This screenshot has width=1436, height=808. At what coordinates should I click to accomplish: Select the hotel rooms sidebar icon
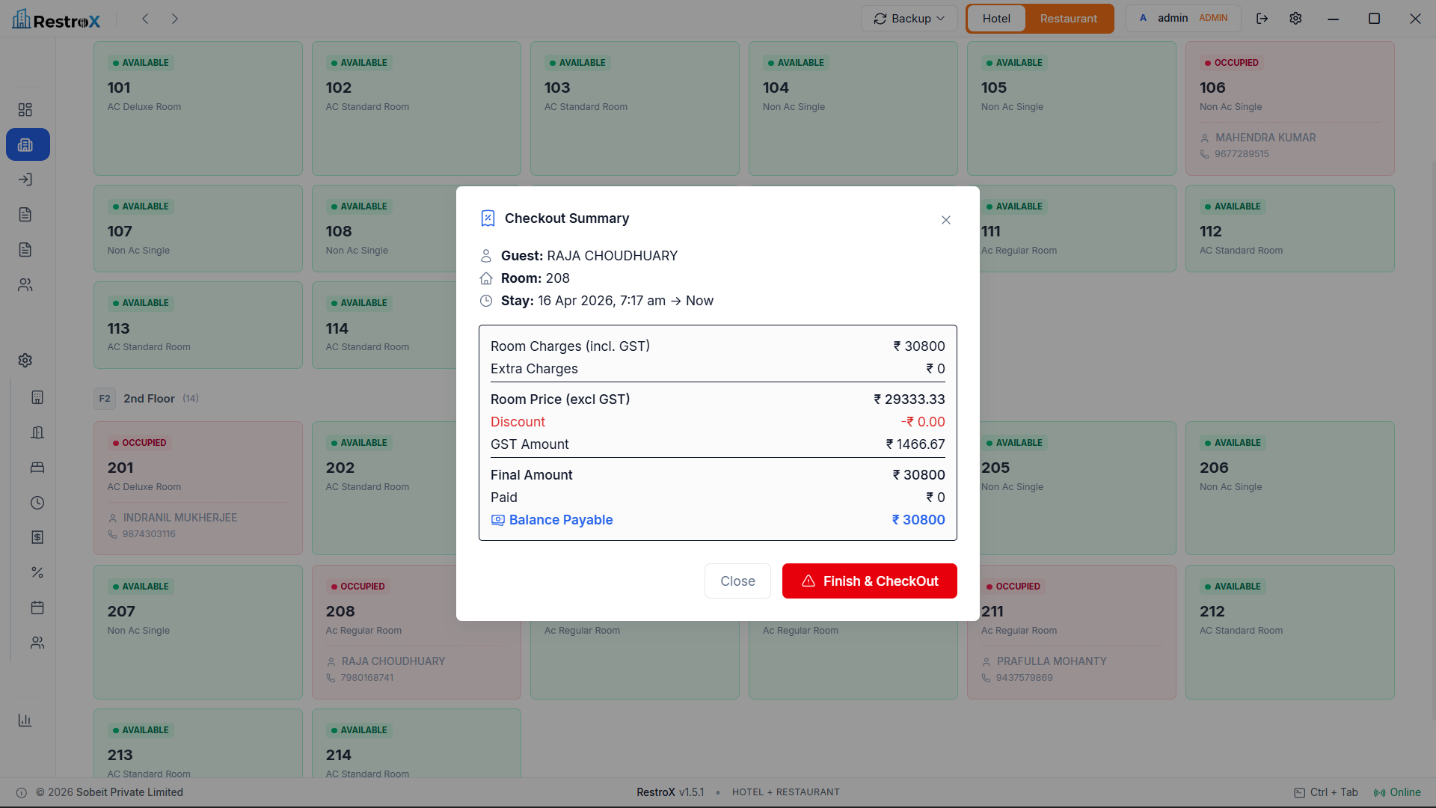(28, 144)
